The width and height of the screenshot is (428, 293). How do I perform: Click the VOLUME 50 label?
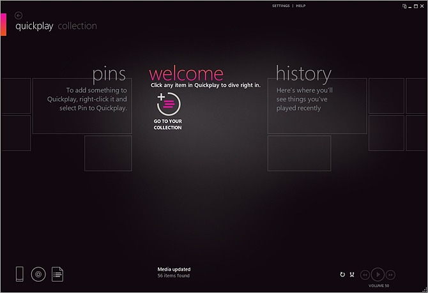click(x=379, y=285)
